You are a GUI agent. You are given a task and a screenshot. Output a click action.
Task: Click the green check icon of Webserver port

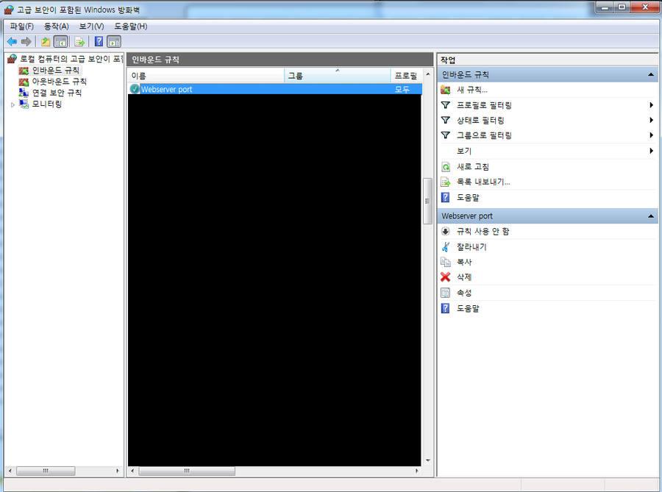pos(135,89)
